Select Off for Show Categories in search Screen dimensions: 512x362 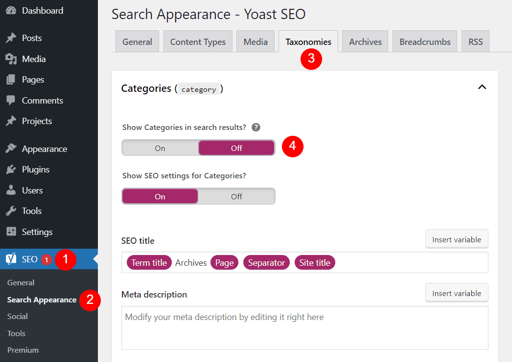click(x=236, y=148)
